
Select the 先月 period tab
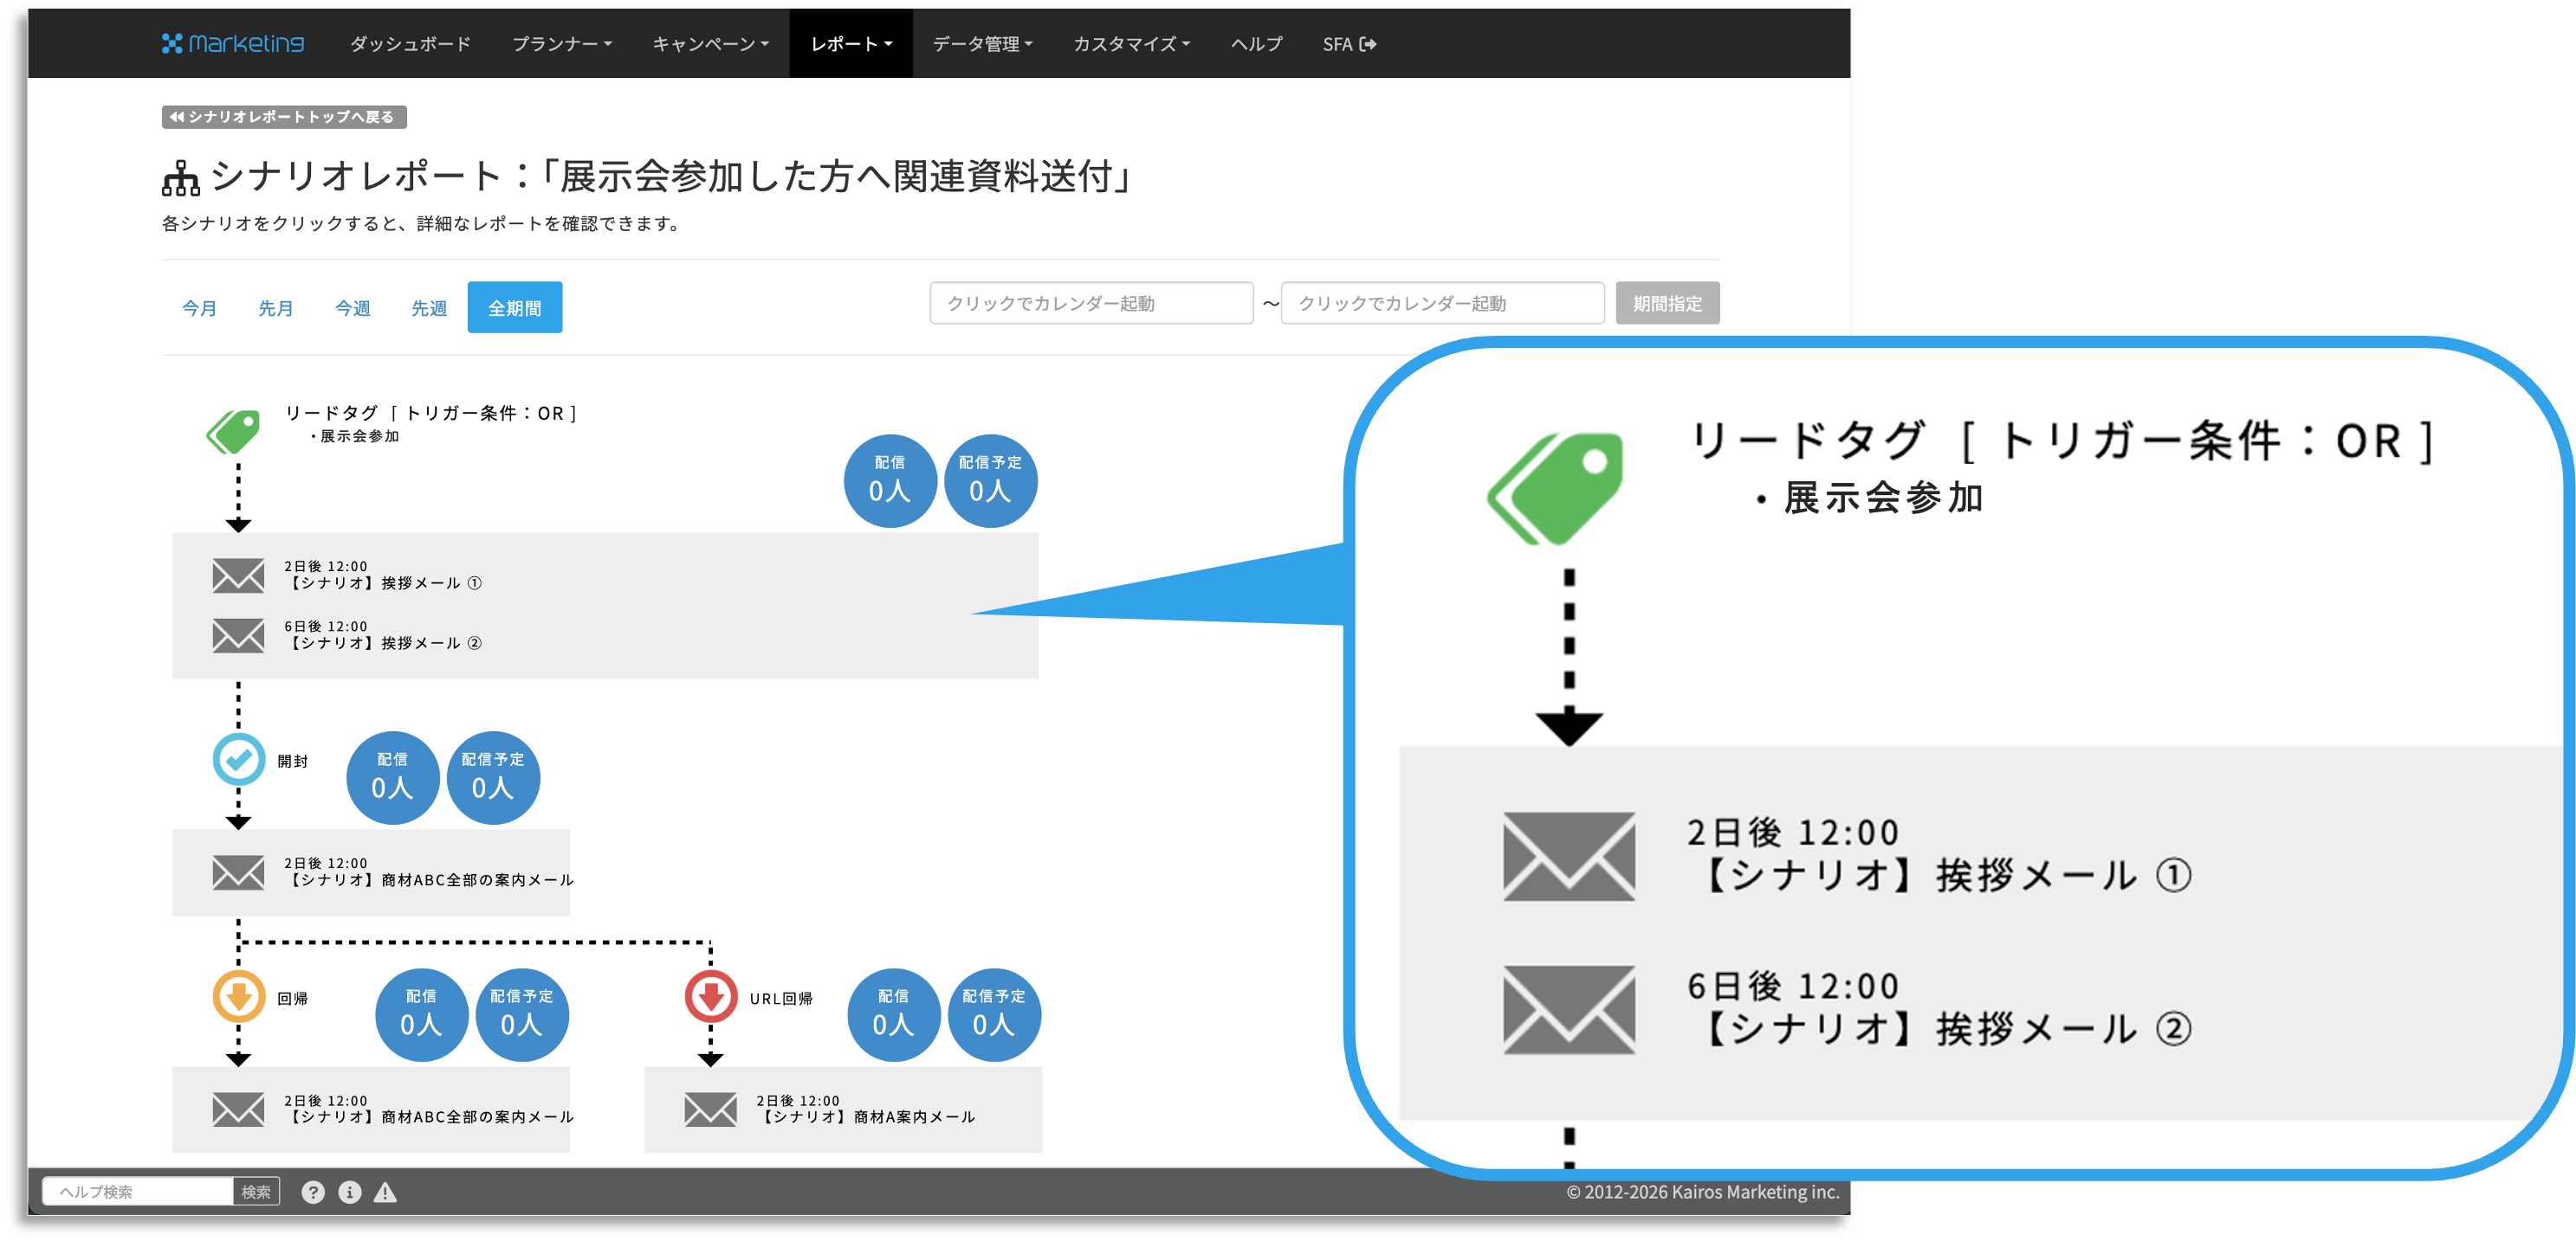click(275, 308)
